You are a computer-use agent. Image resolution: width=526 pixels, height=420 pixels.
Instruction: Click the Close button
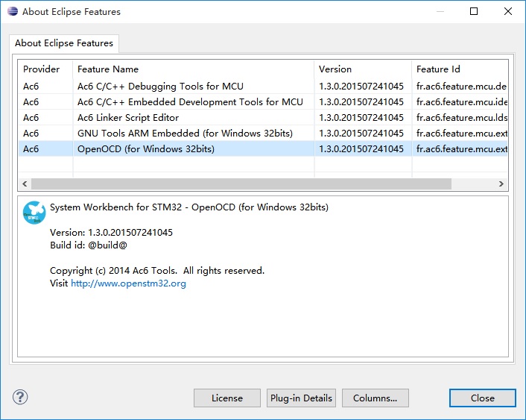[482, 398]
